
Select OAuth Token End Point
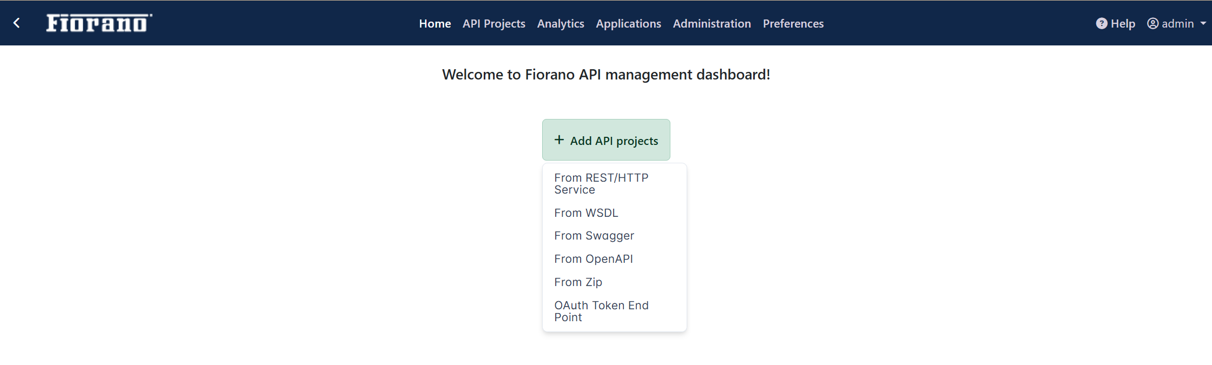pos(615,311)
